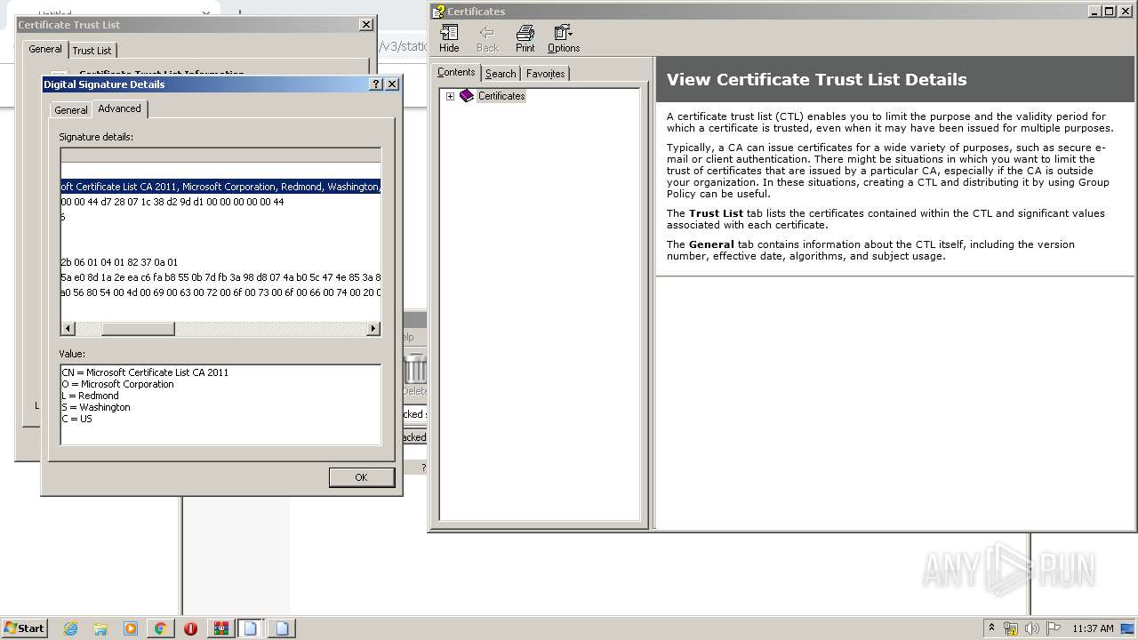Select the highlighted Microsoft Certificate List CA 2011 row
This screenshot has width=1138, height=640.
pyautogui.click(x=220, y=187)
